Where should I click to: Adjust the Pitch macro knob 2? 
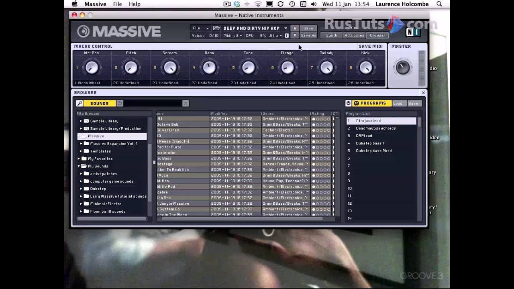point(131,67)
